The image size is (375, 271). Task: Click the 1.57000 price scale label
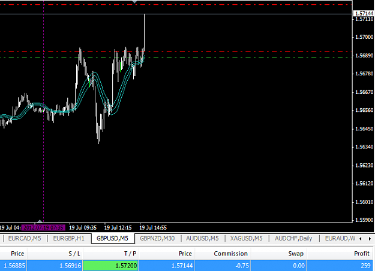pos(364,37)
